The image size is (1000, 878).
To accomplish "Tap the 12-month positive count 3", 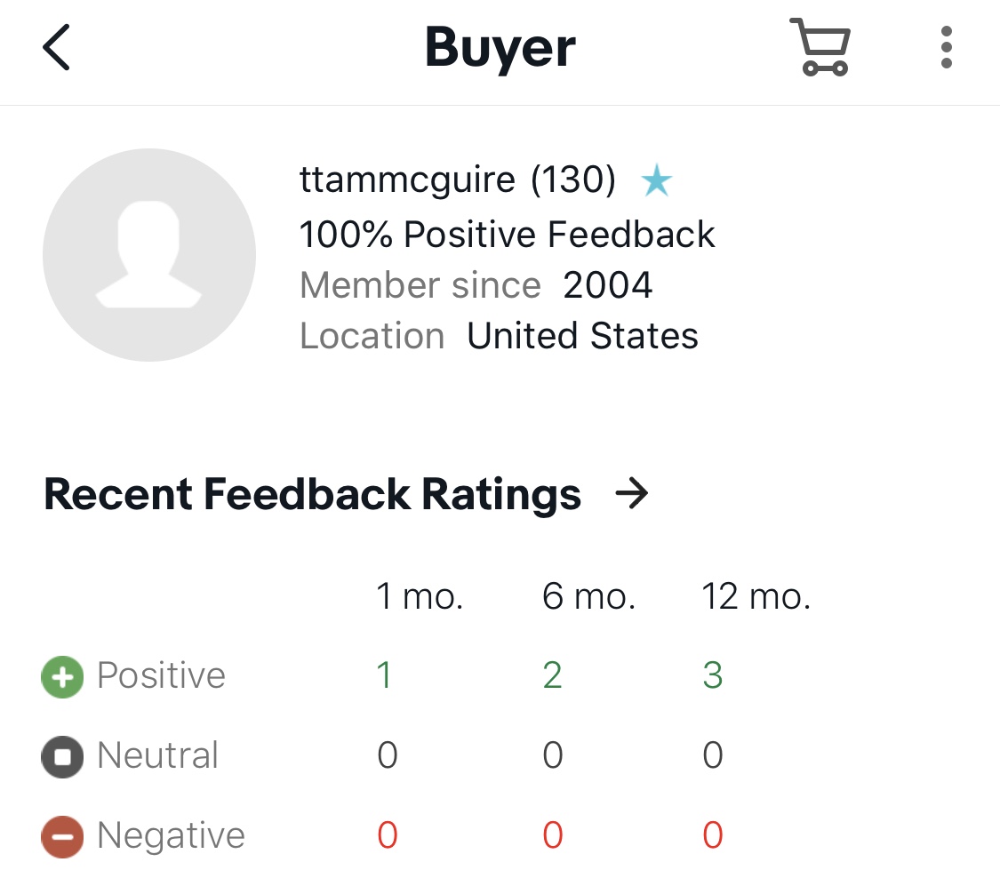I will (713, 676).
